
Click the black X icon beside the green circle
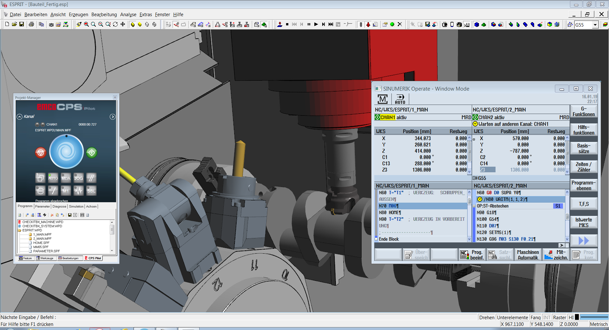click(400, 24)
